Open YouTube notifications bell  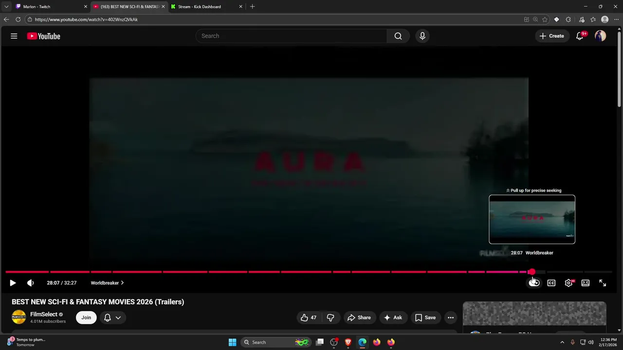(x=580, y=36)
